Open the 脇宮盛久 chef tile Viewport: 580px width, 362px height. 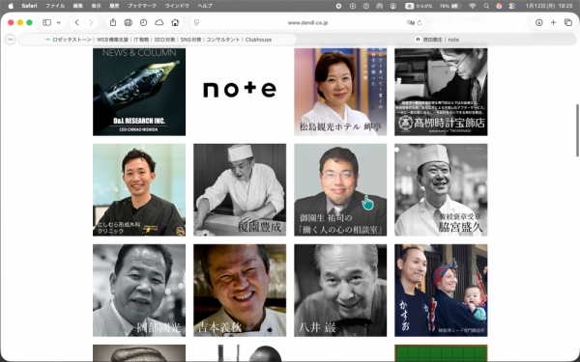point(441,190)
